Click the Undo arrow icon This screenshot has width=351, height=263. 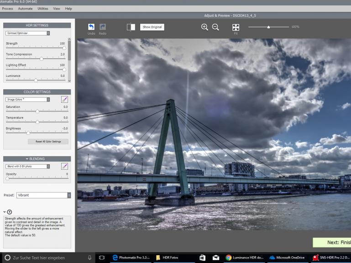pos(91,27)
